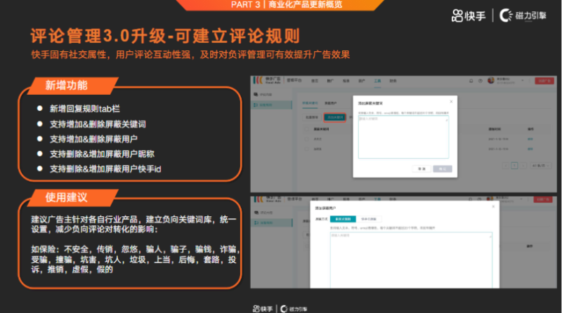The height and width of the screenshot is (313, 562).
Task: Open 资产 in upper screenshot navigation
Action: [362, 81]
